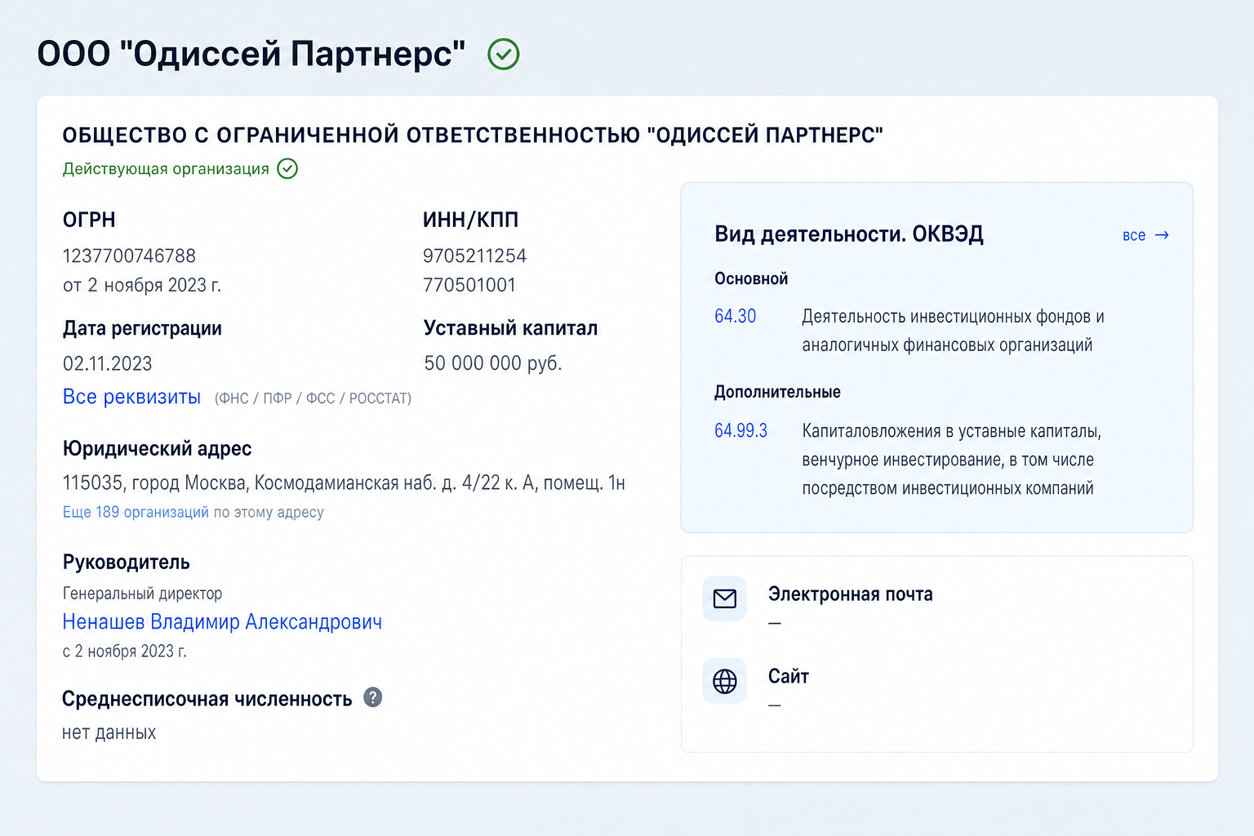Show all ОКВЭД activities via все

pos(1134,235)
